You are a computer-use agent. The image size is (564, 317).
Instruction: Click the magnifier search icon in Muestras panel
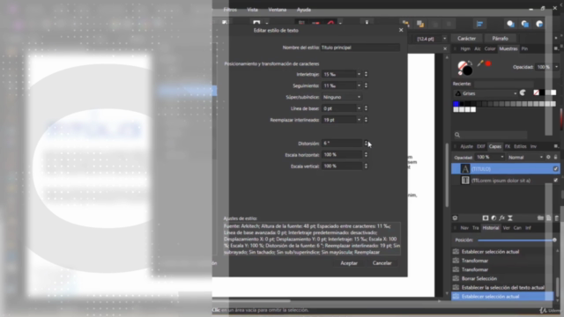[x=457, y=135]
